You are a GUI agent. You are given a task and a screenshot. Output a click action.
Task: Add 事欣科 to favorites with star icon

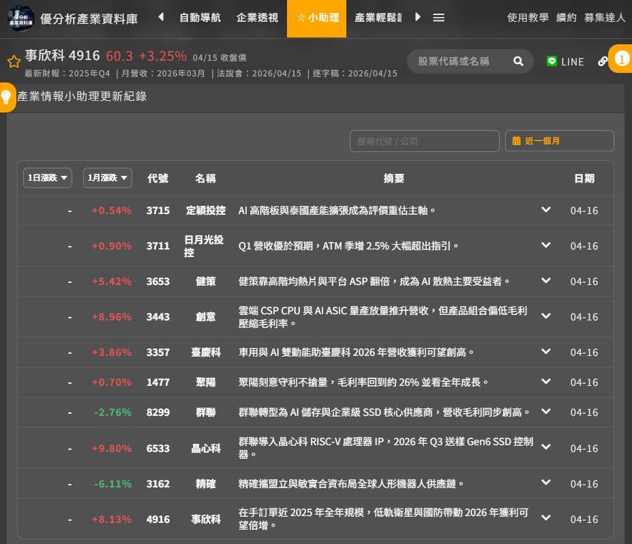click(14, 62)
